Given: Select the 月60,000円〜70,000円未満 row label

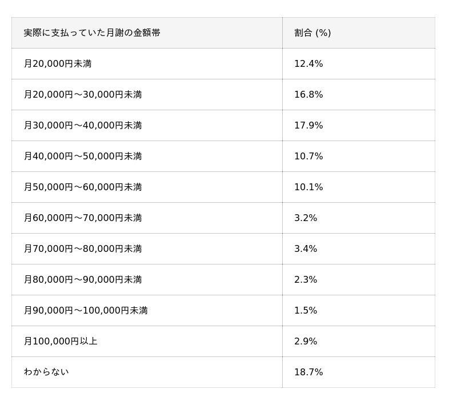Looking at the screenshot, I should click(83, 218).
